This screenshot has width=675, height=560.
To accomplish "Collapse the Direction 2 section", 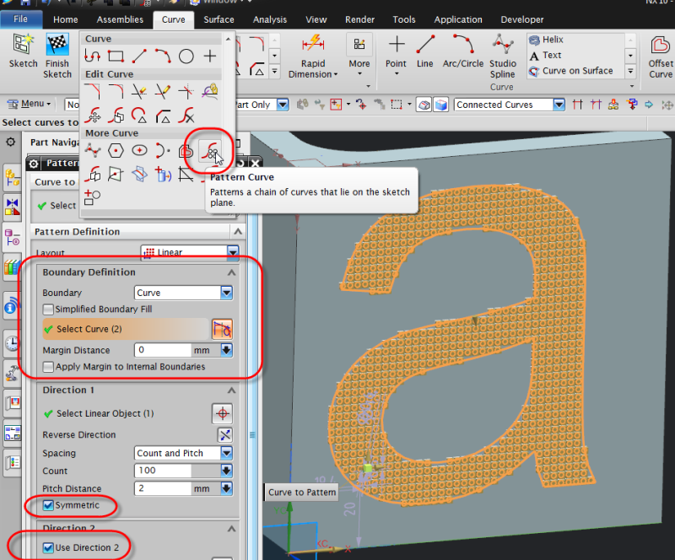I will (x=231, y=529).
